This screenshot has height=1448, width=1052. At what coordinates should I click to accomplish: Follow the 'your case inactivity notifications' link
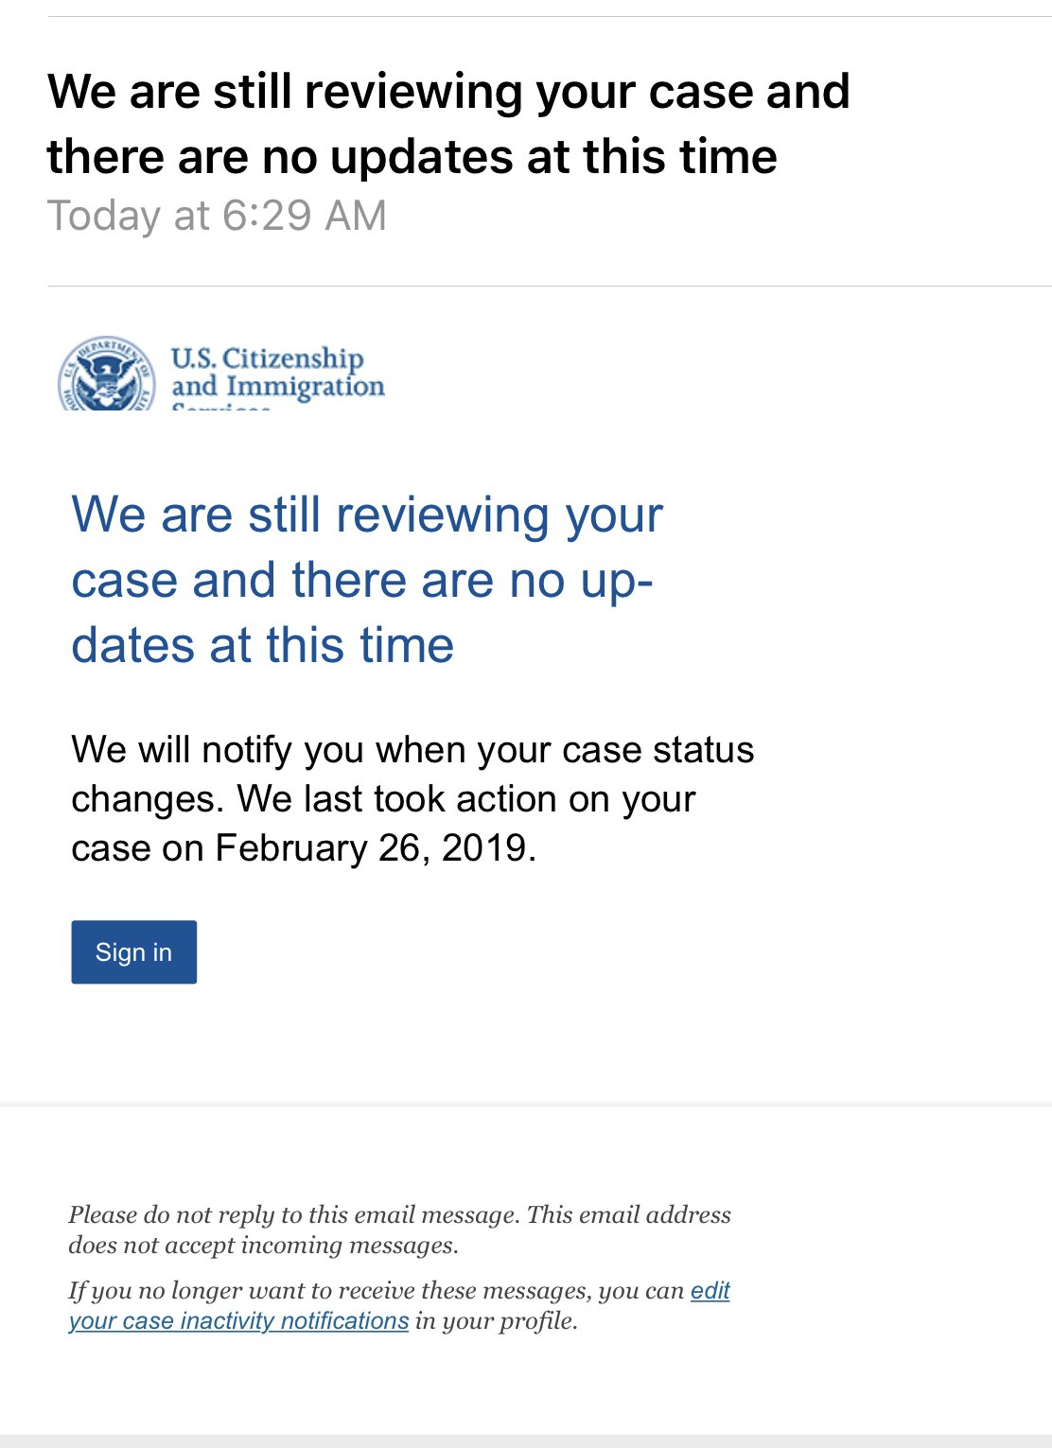tap(238, 1320)
